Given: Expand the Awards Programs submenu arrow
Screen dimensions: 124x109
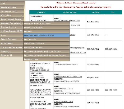Looking at the screenshot, I should (22, 39).
